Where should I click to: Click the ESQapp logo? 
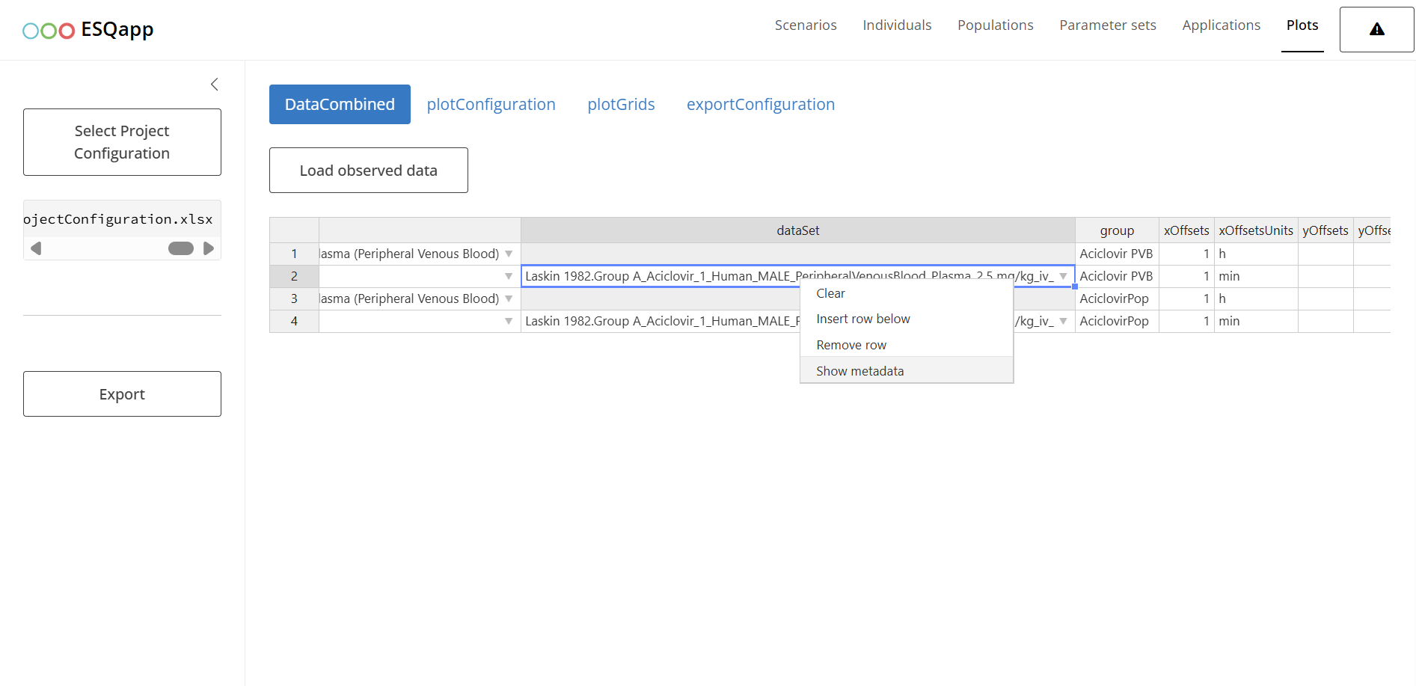coord(88,30)
